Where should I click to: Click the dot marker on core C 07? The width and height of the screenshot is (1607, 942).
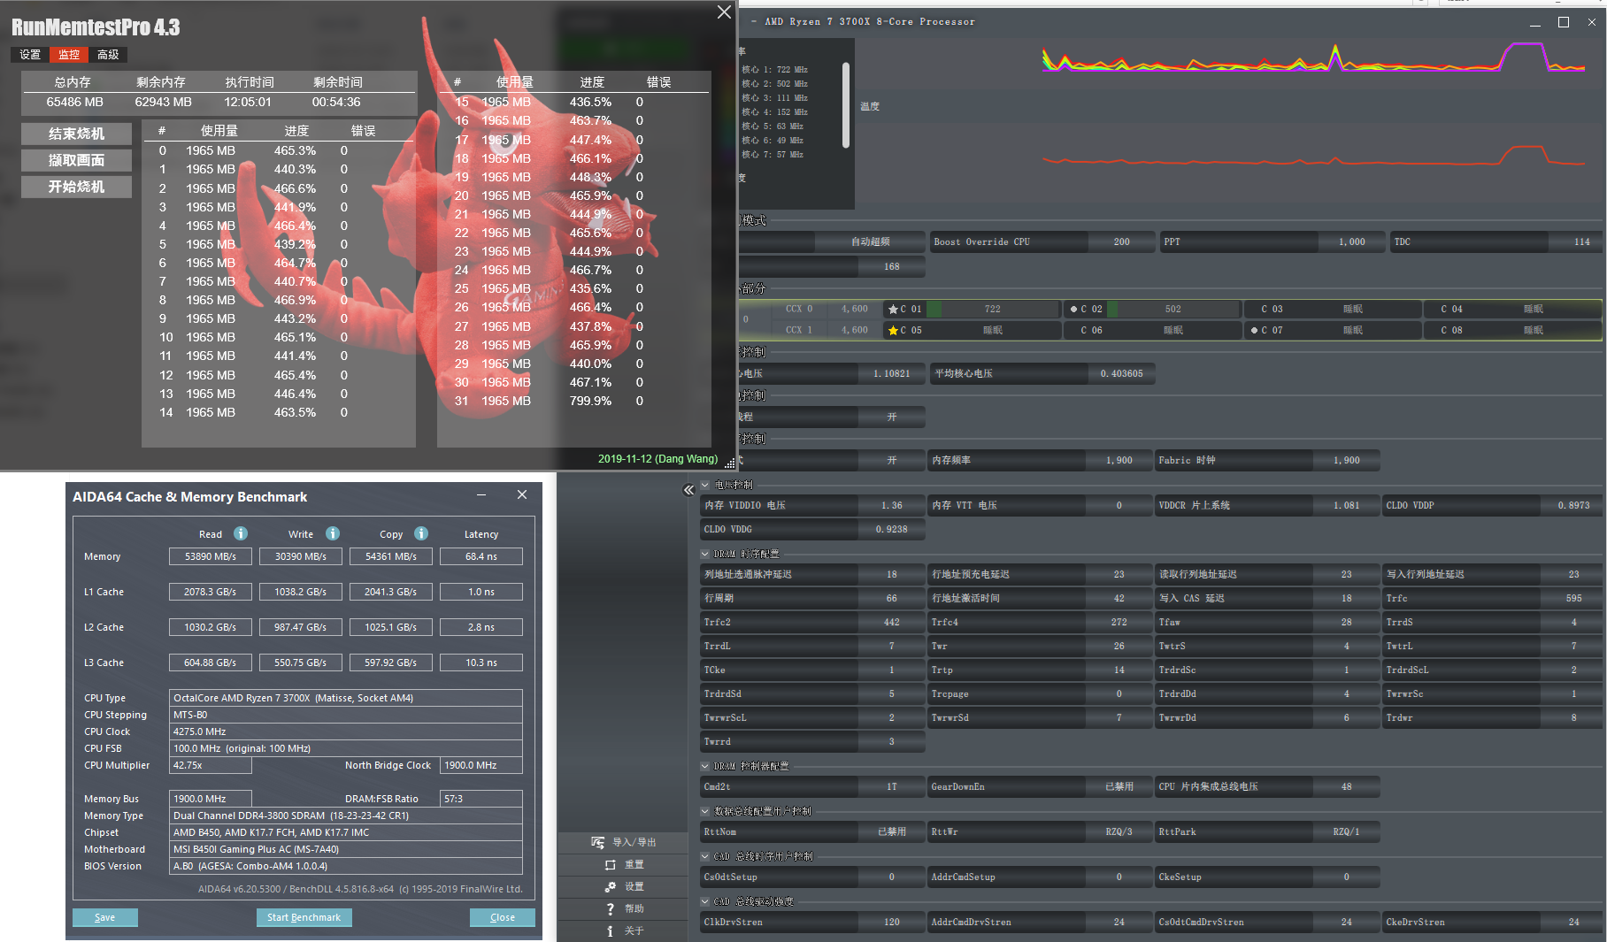point(1254,331)
